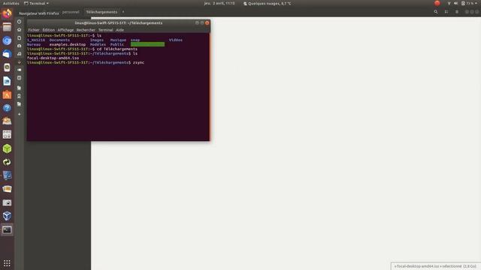This screenshot has width=481, height=270.
Task: Open Documents in the Files sidebar
Action: 19,38
